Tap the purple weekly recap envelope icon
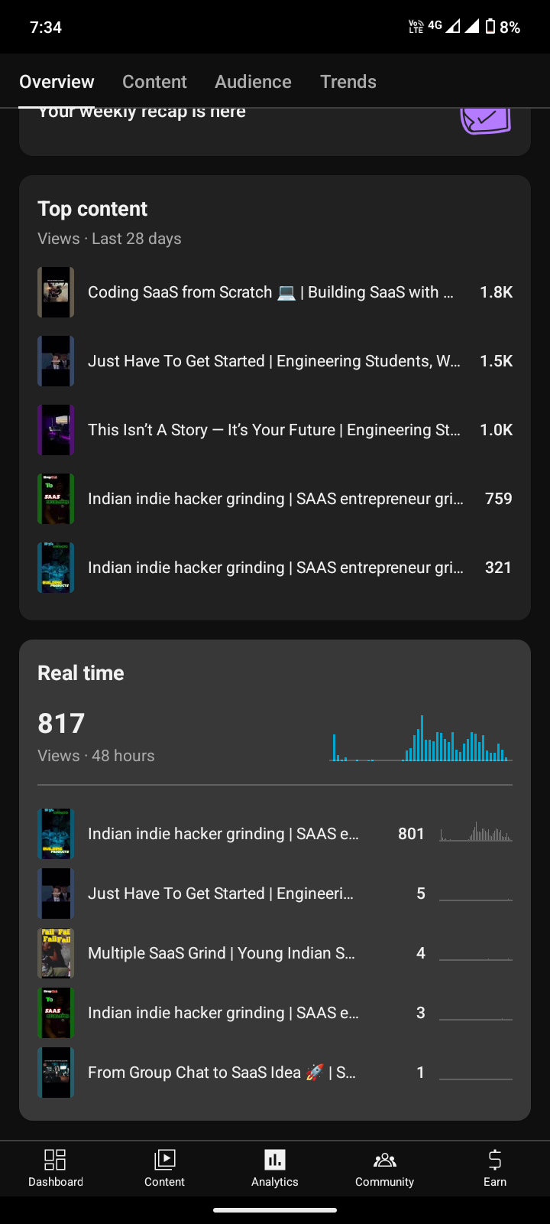Screen dimensions: 550x1224 485,121
